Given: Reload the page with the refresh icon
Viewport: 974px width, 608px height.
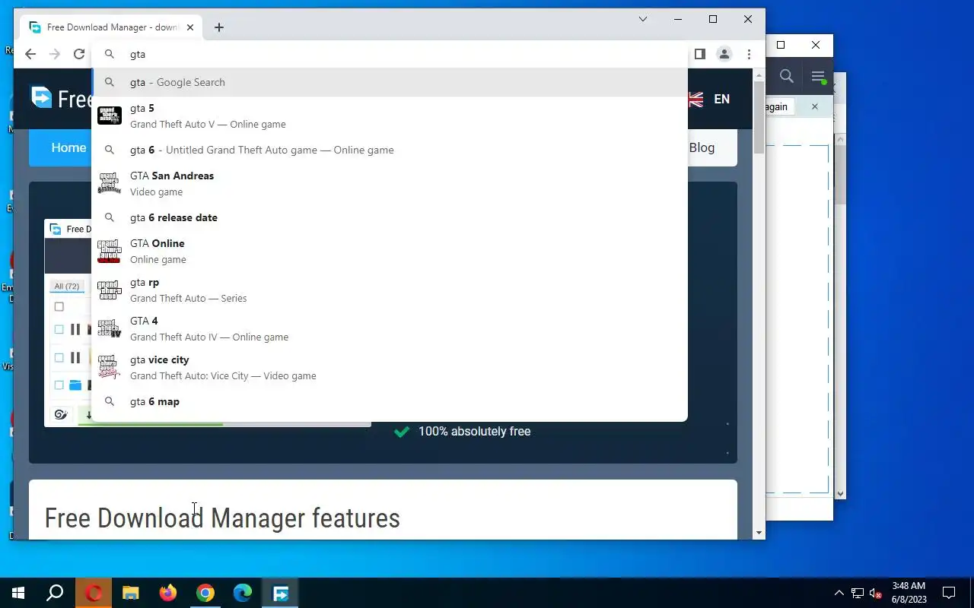Looking at the screenshot, I should pyautogui.click(x=79, y=54).
